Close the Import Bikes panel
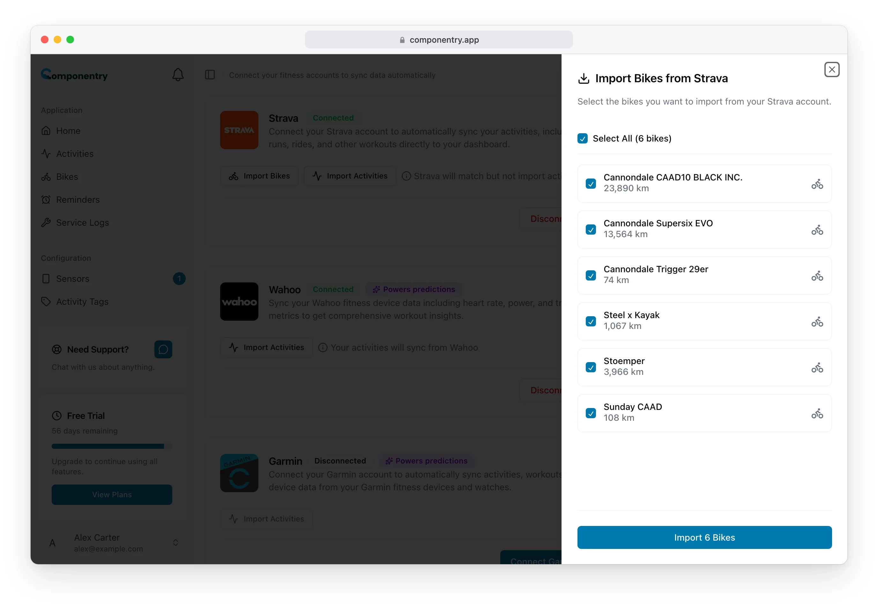This screenshot has width=878, height=605. 831,69
